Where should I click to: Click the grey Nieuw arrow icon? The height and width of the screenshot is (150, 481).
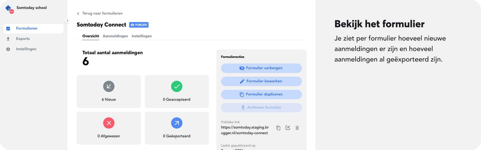(x=109, y=86)
